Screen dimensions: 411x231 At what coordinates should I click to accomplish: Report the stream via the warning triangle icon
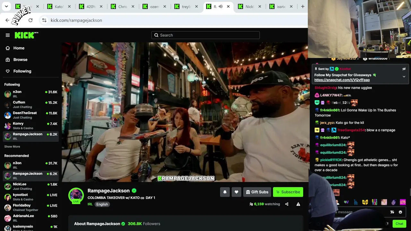(x=298, y=204)
